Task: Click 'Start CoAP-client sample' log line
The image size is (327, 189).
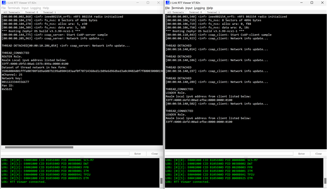Action: (219, 35)
